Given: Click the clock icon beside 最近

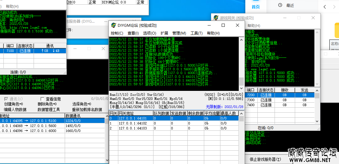Looking at the screenshot, I should click(280, 5).
